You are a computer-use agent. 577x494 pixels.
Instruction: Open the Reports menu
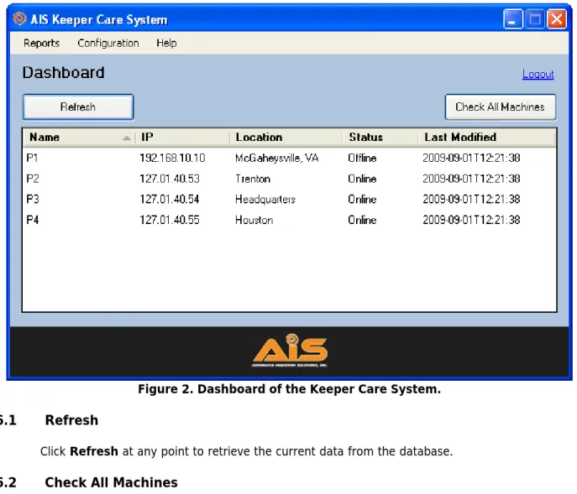41,43
